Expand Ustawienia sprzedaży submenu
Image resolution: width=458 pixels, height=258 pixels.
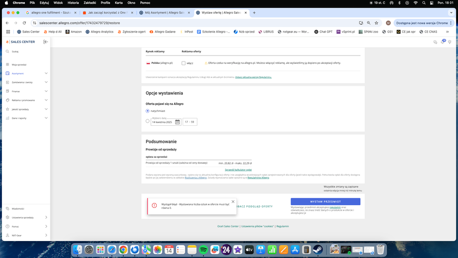46,217
